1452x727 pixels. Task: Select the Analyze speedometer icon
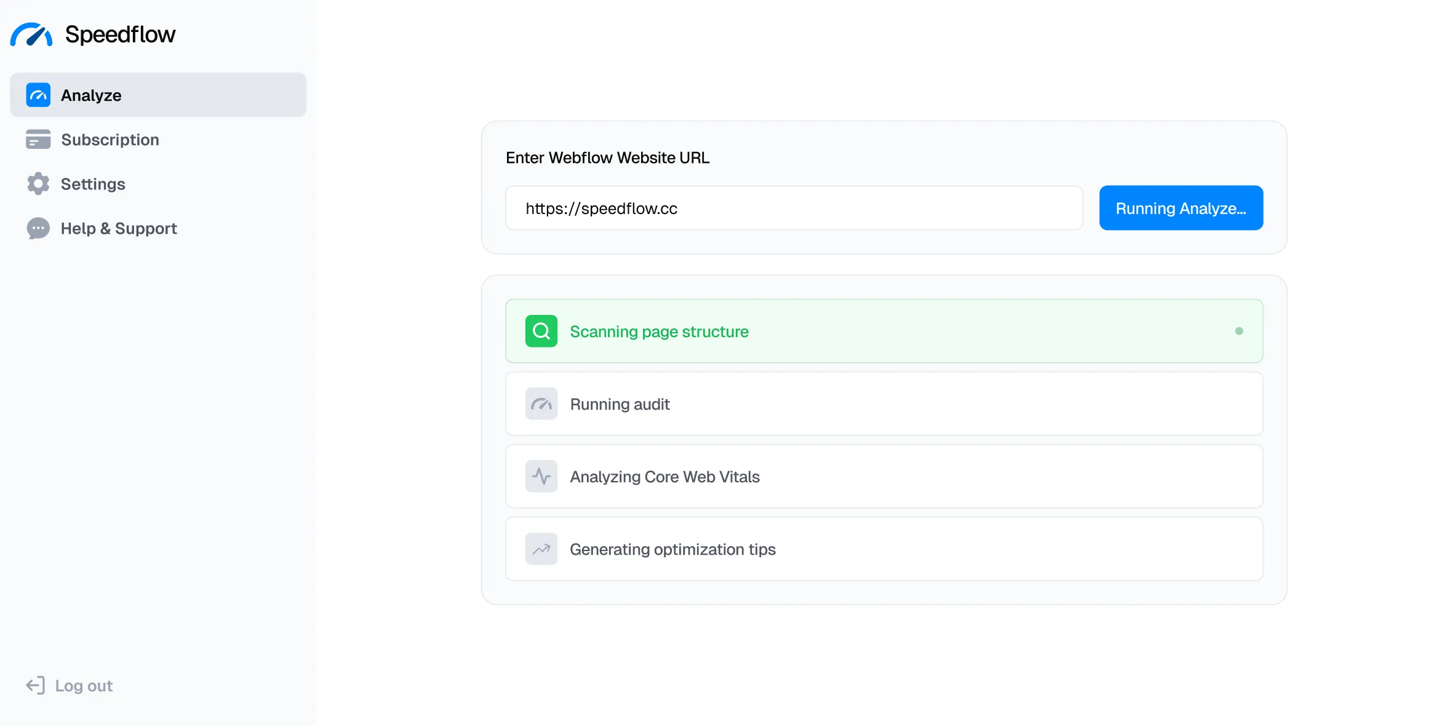[x=38, y=95]
